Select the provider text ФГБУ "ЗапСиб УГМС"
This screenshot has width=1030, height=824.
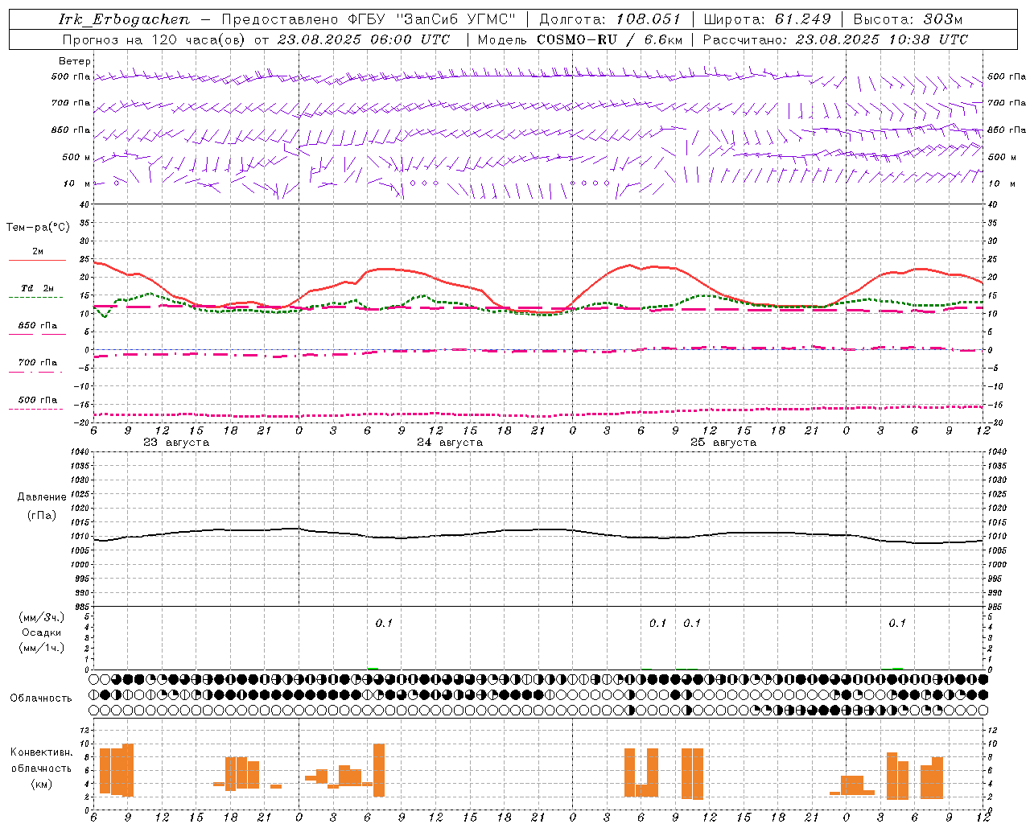431,19
